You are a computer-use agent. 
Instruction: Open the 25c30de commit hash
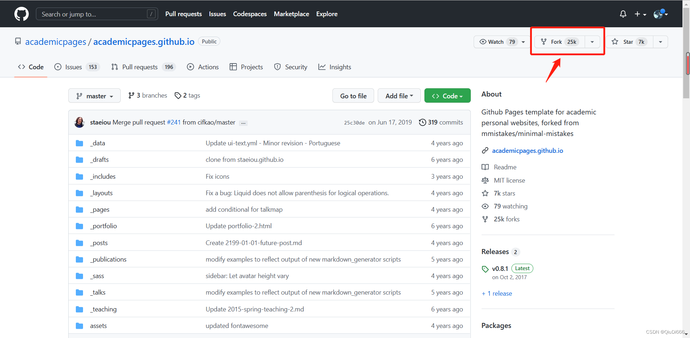(354, 123)
